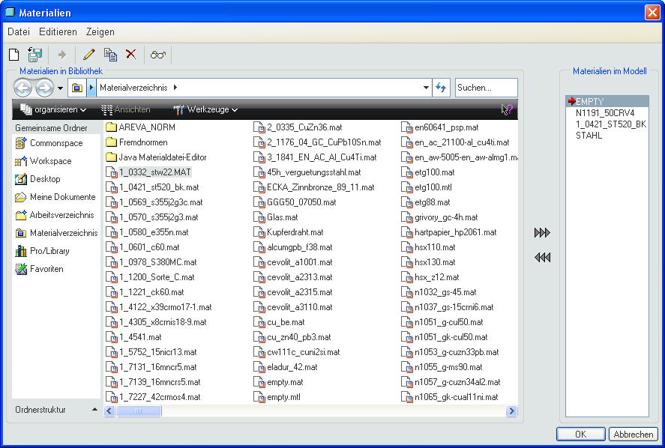Select file n1055_g-ms90.mat
The width and height of the screenshot is (665, 448).
[x=442, y=368]
